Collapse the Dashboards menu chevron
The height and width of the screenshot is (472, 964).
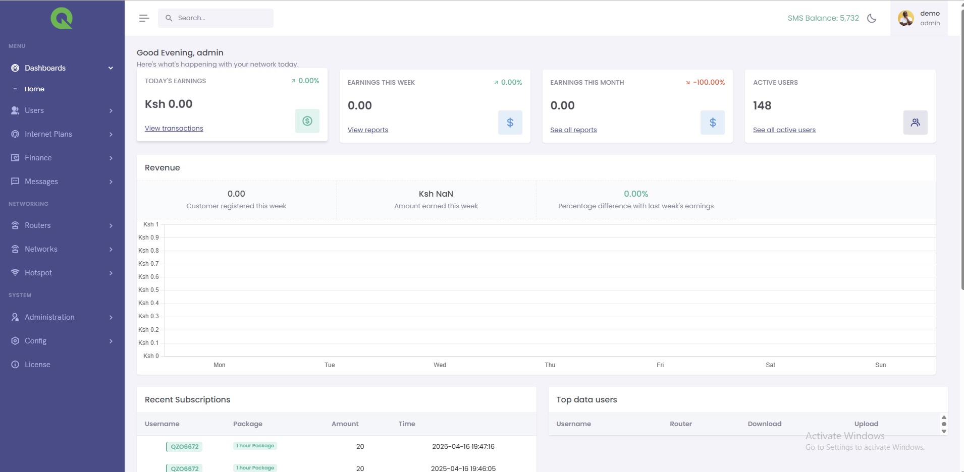pyautogui.click(x=111, y=68)
